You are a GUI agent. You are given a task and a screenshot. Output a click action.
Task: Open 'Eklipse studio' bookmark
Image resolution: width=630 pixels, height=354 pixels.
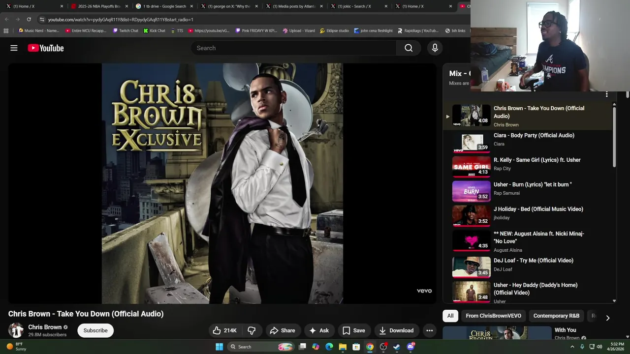(334, 30)
